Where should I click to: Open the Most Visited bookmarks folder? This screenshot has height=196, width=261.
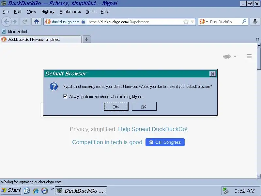[14, 31]
